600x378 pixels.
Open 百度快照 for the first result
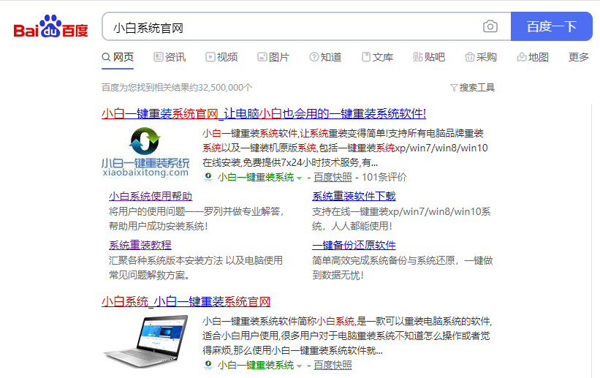click(333, 178)
